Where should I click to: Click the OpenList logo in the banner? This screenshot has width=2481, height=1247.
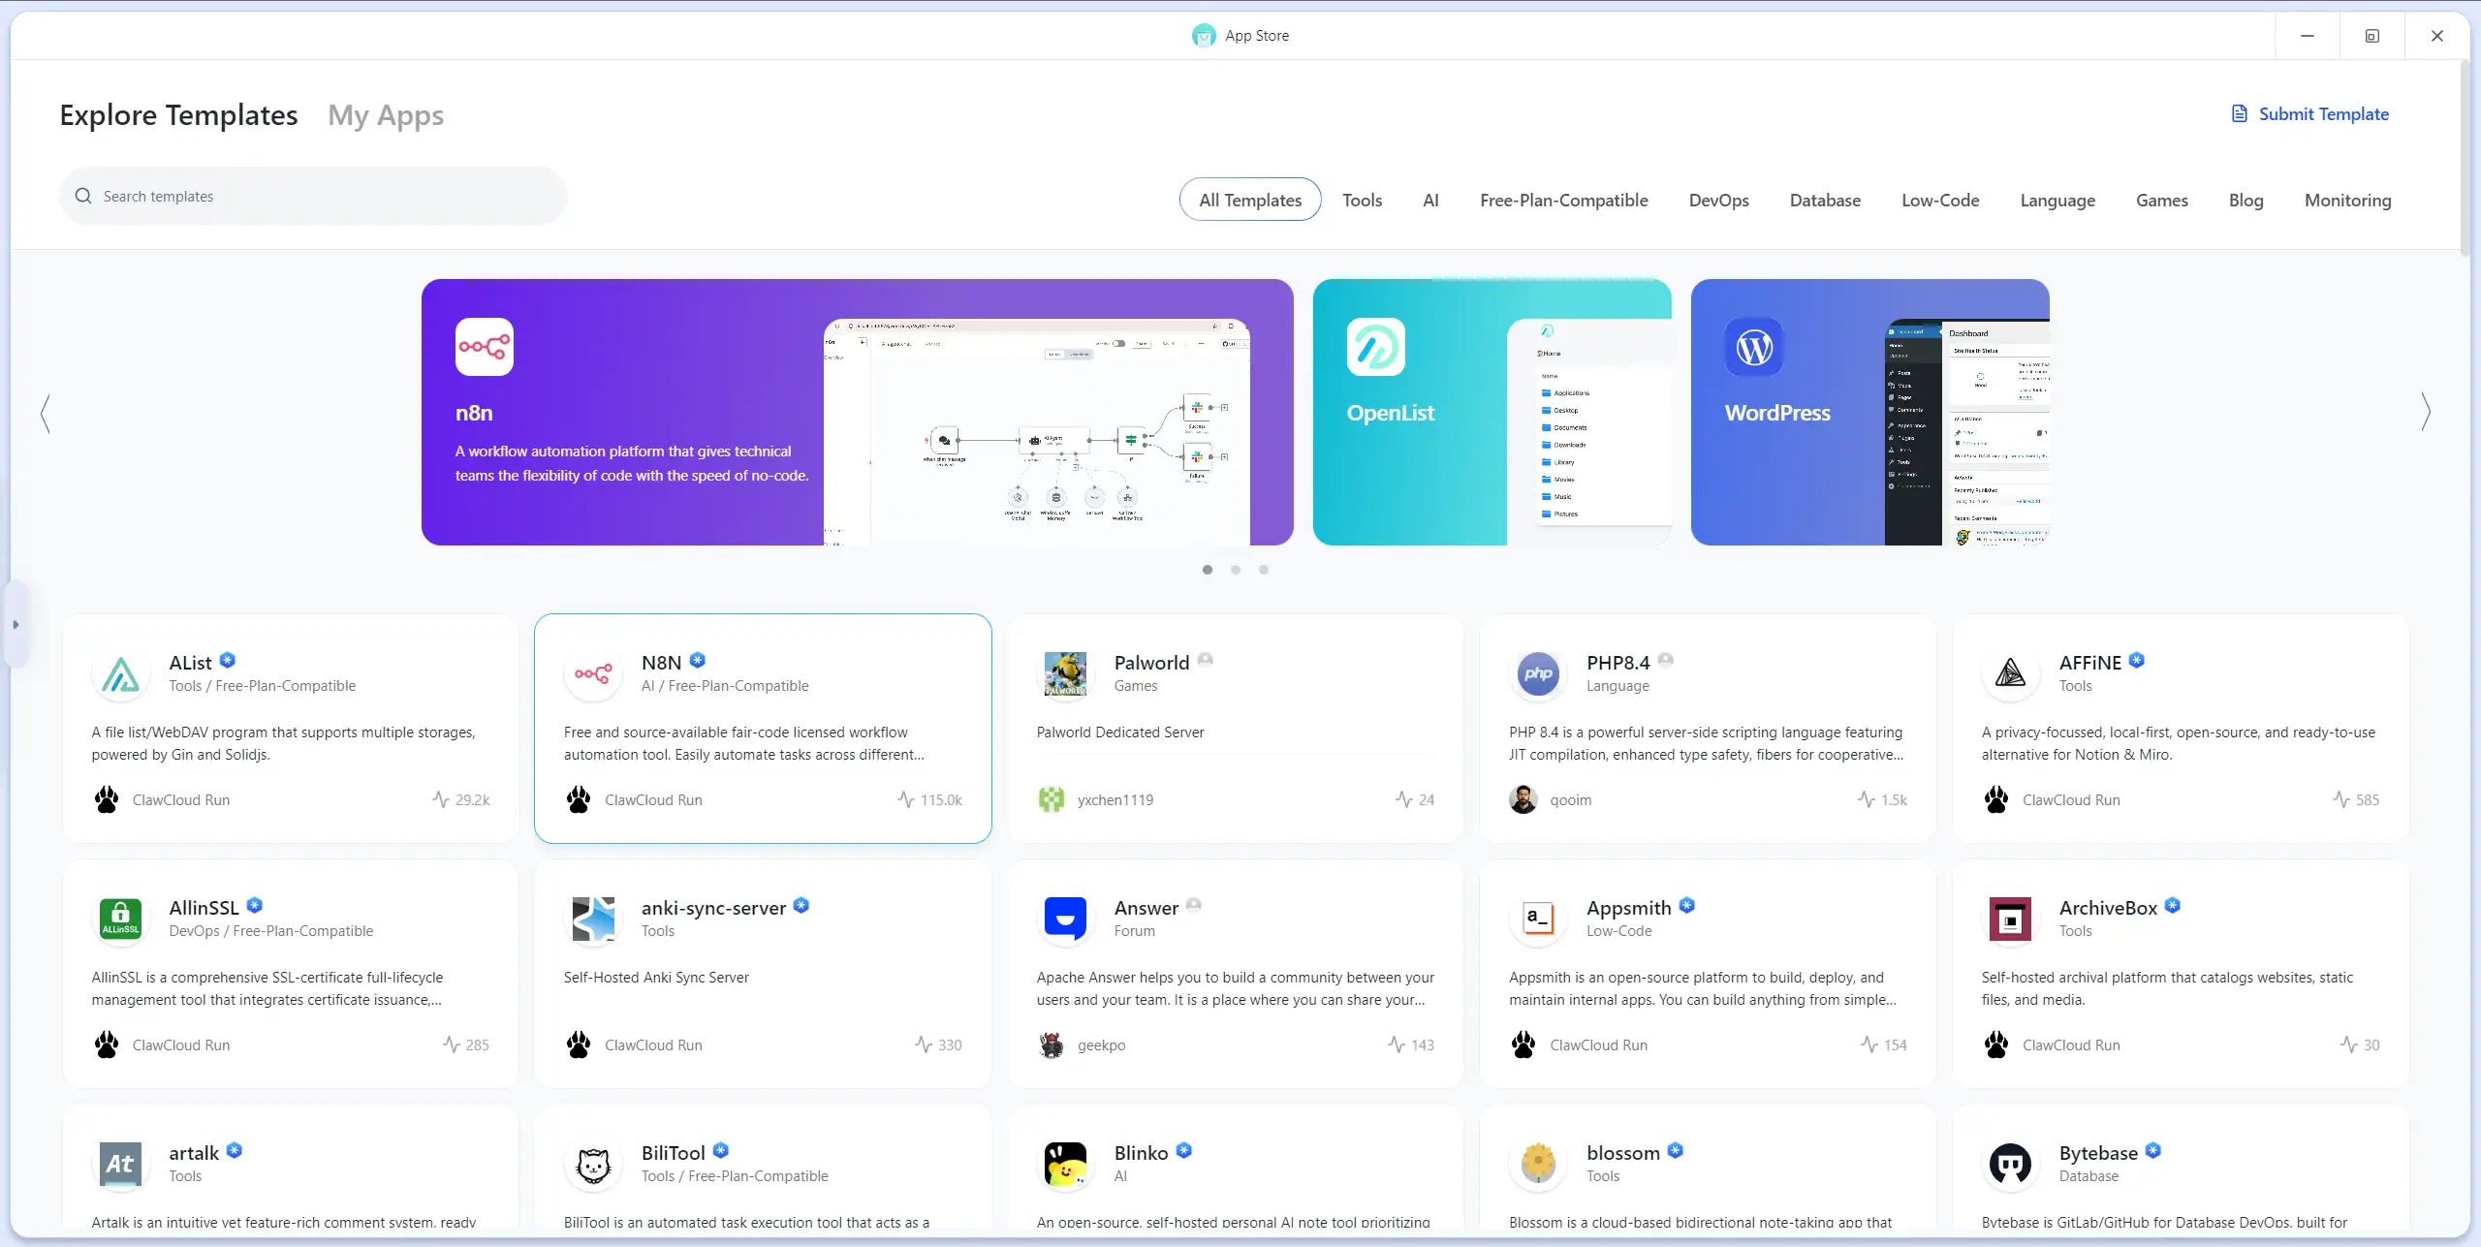click(1379, 347)
